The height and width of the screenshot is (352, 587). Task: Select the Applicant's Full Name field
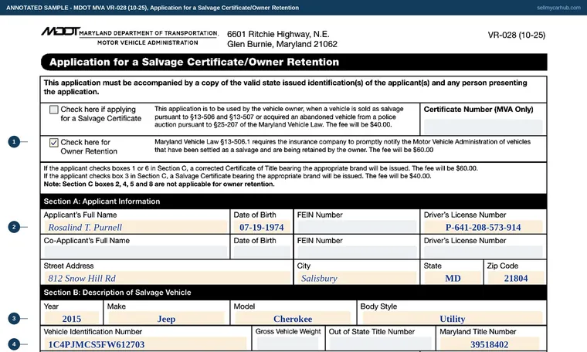coord(135,227)
